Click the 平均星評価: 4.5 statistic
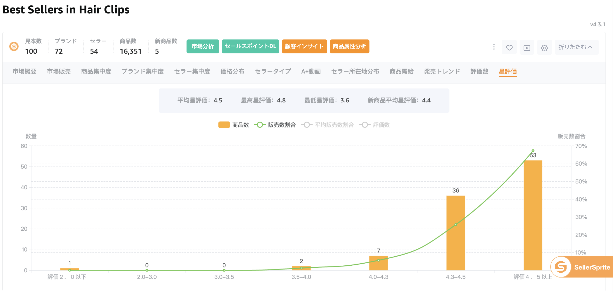The height and width of the screenshot is (293, 613). tap(200, 100)
